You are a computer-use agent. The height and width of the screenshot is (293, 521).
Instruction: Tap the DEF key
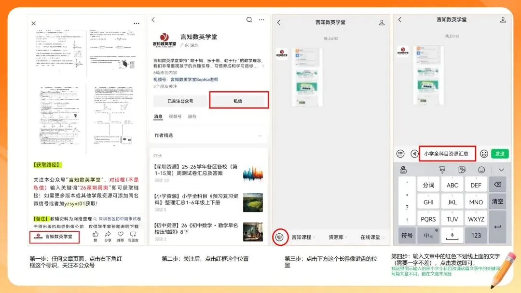pos(476,185)
